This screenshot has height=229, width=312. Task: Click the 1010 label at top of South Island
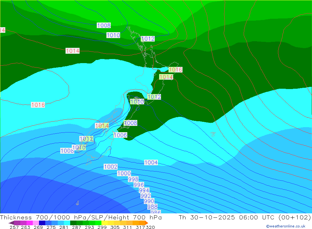(x=137, y=102)
